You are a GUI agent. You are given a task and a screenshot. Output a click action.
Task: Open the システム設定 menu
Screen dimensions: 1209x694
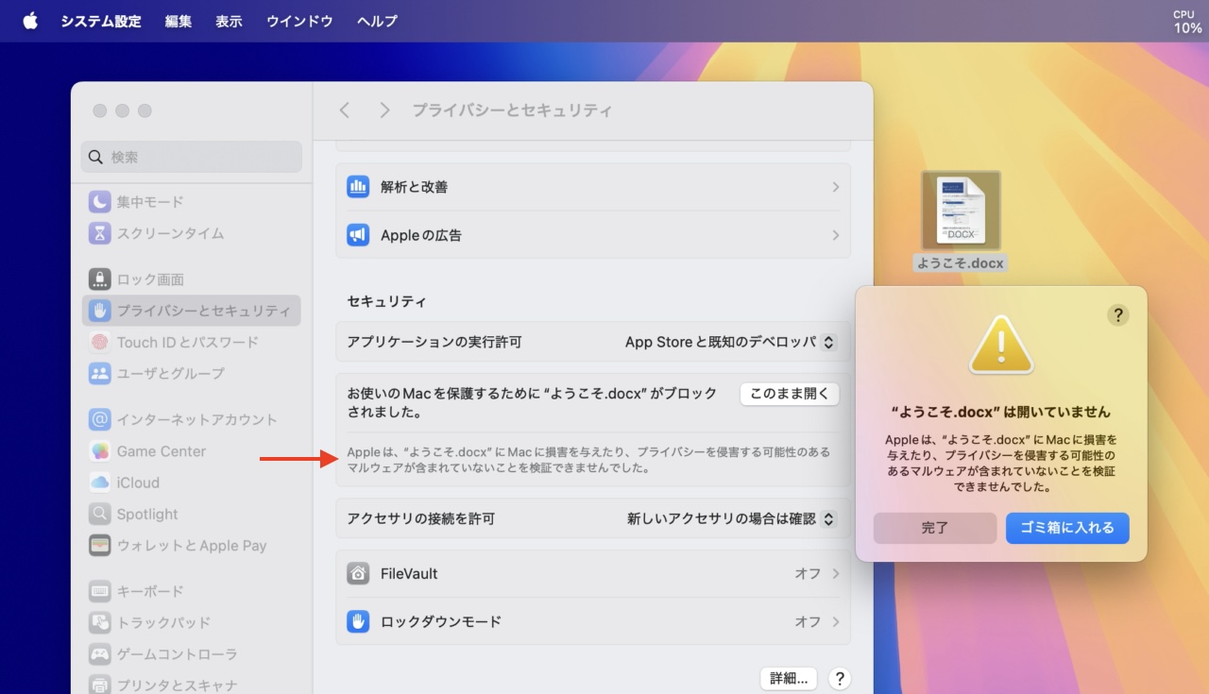tap(101, 21)
